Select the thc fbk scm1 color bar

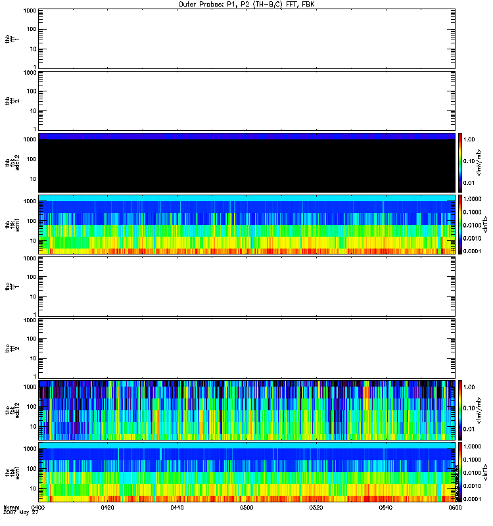[x=460, y=472]
